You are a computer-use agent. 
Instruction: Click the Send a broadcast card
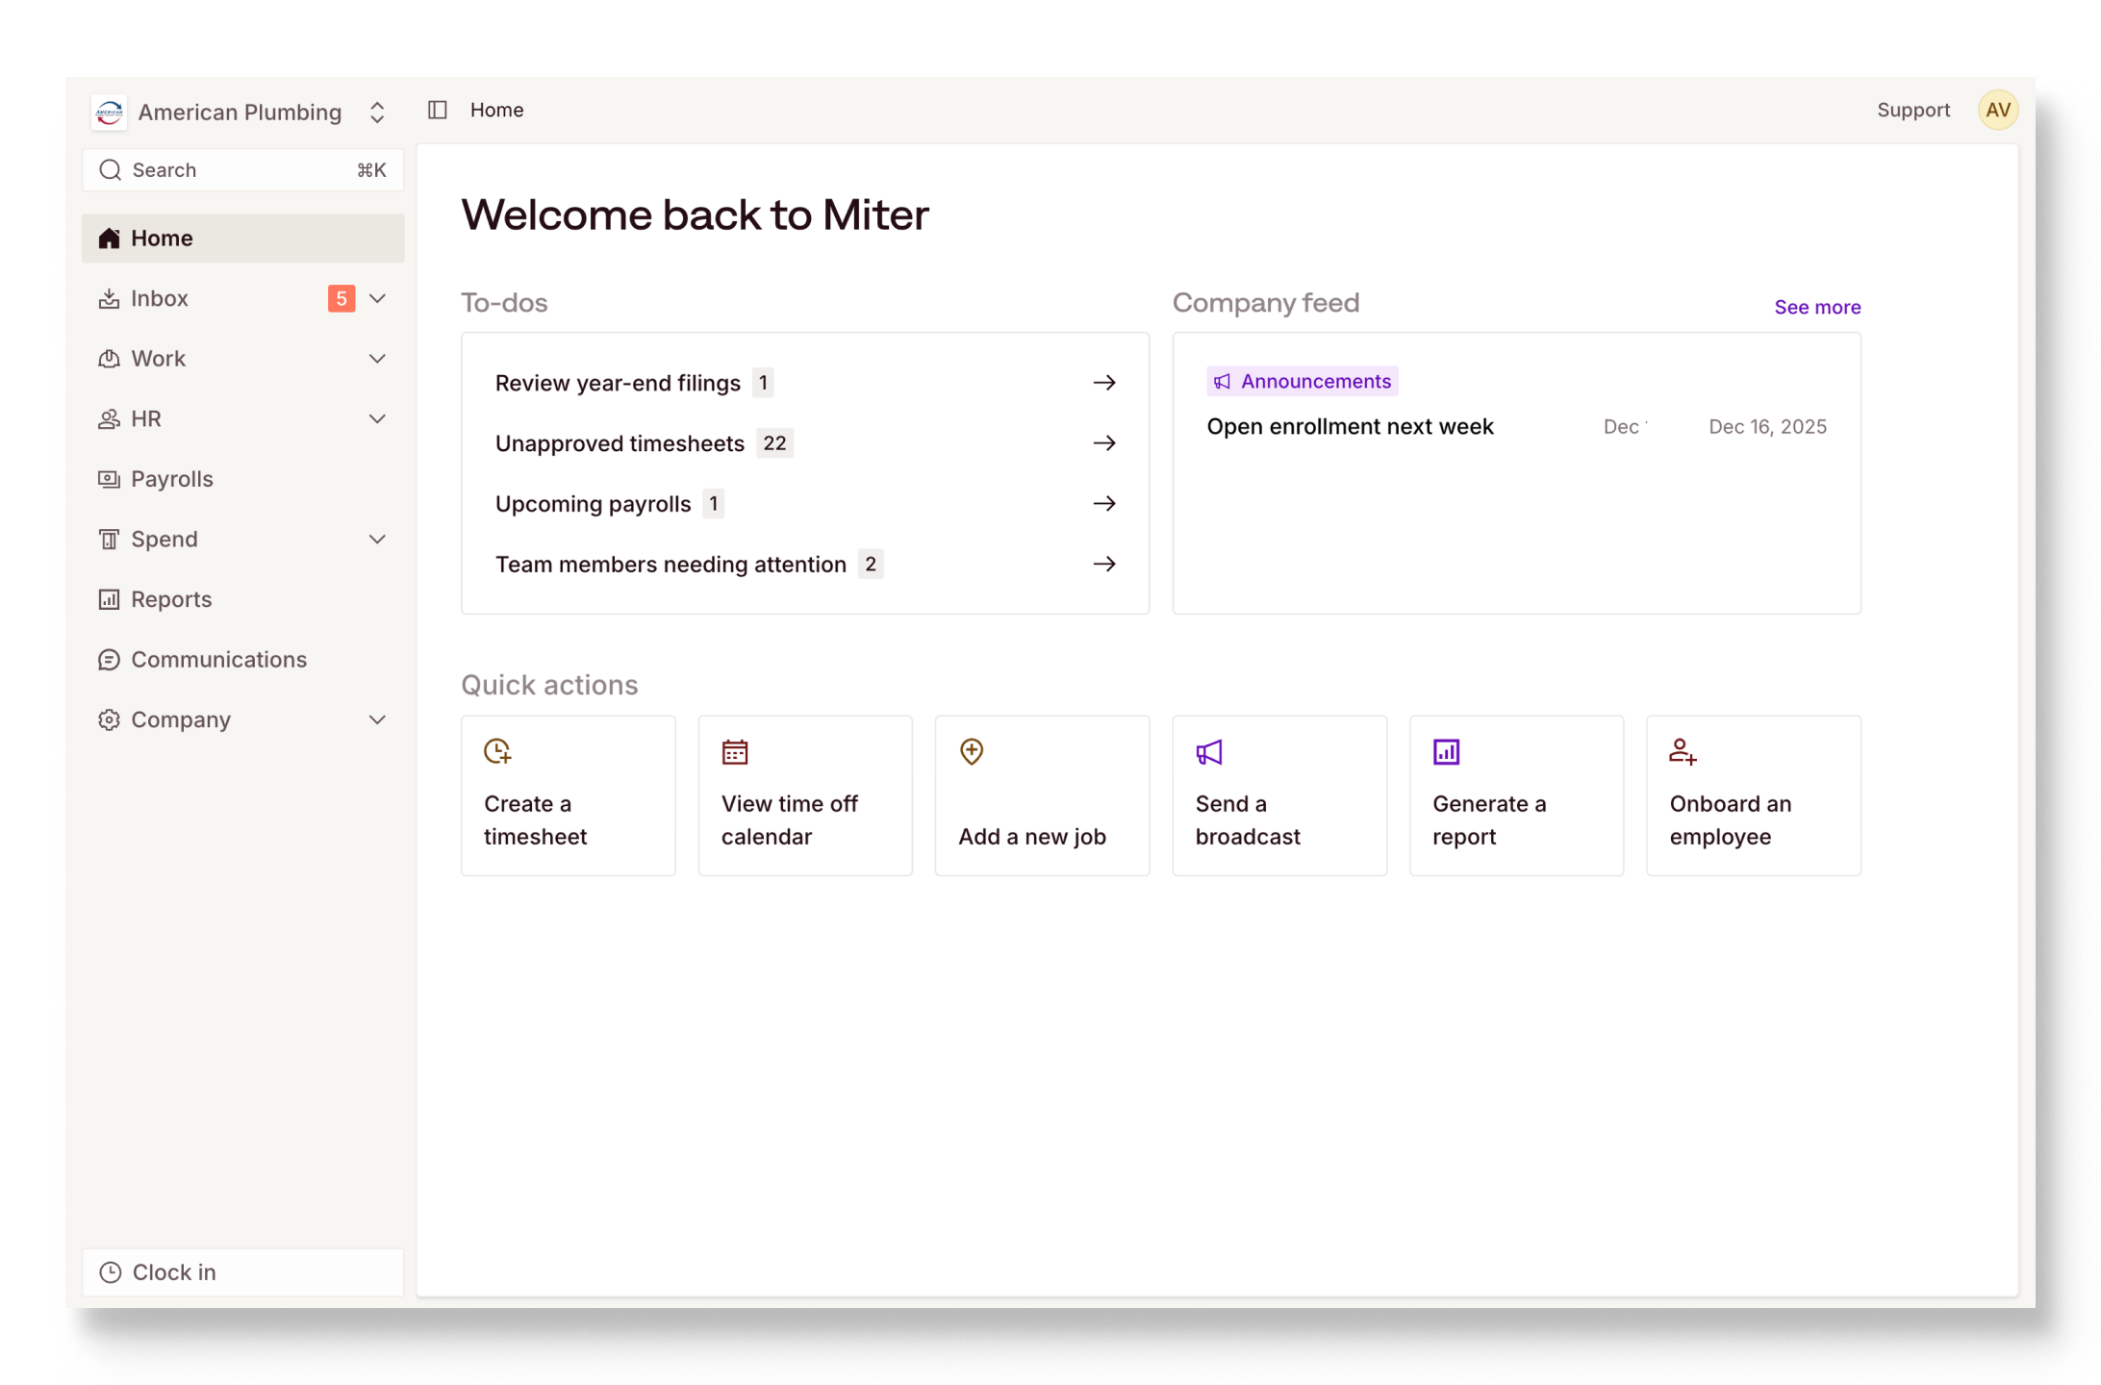tap(1279, 795)
